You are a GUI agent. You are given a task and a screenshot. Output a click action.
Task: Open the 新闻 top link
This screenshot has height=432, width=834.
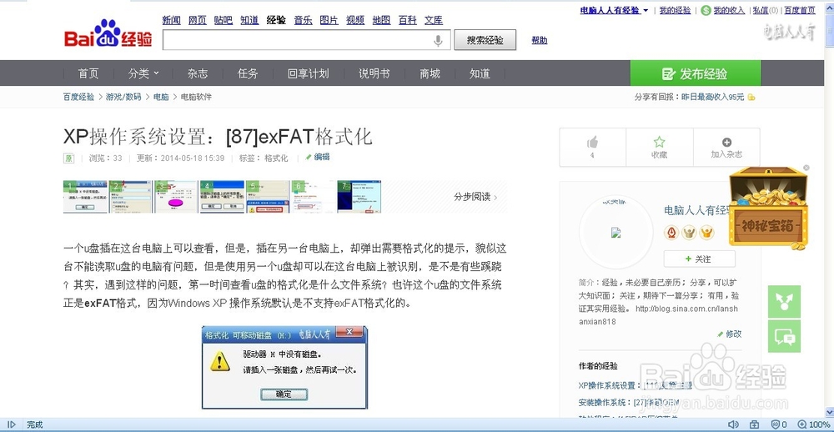(x=171, y=20)
